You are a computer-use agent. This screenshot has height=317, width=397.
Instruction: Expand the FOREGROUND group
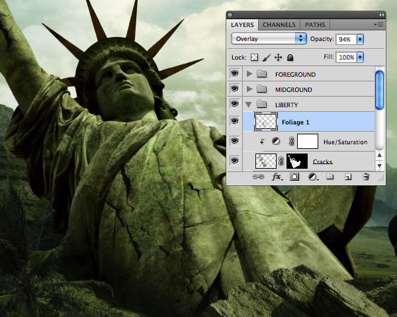[x=249, y=74]
